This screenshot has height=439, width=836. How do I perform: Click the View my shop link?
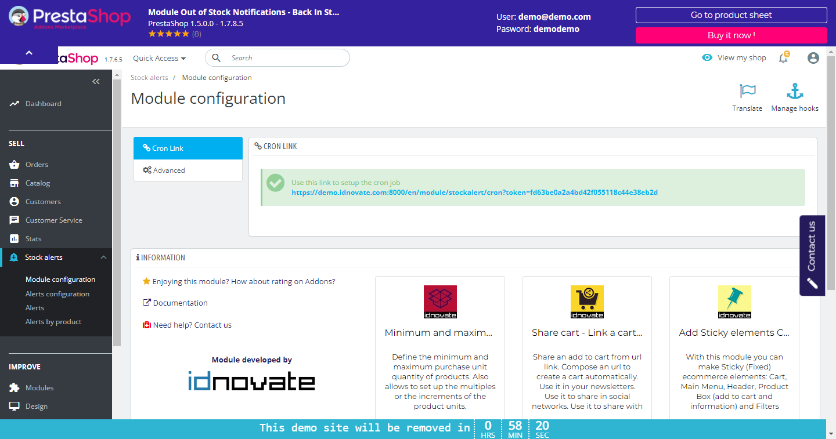742,58
